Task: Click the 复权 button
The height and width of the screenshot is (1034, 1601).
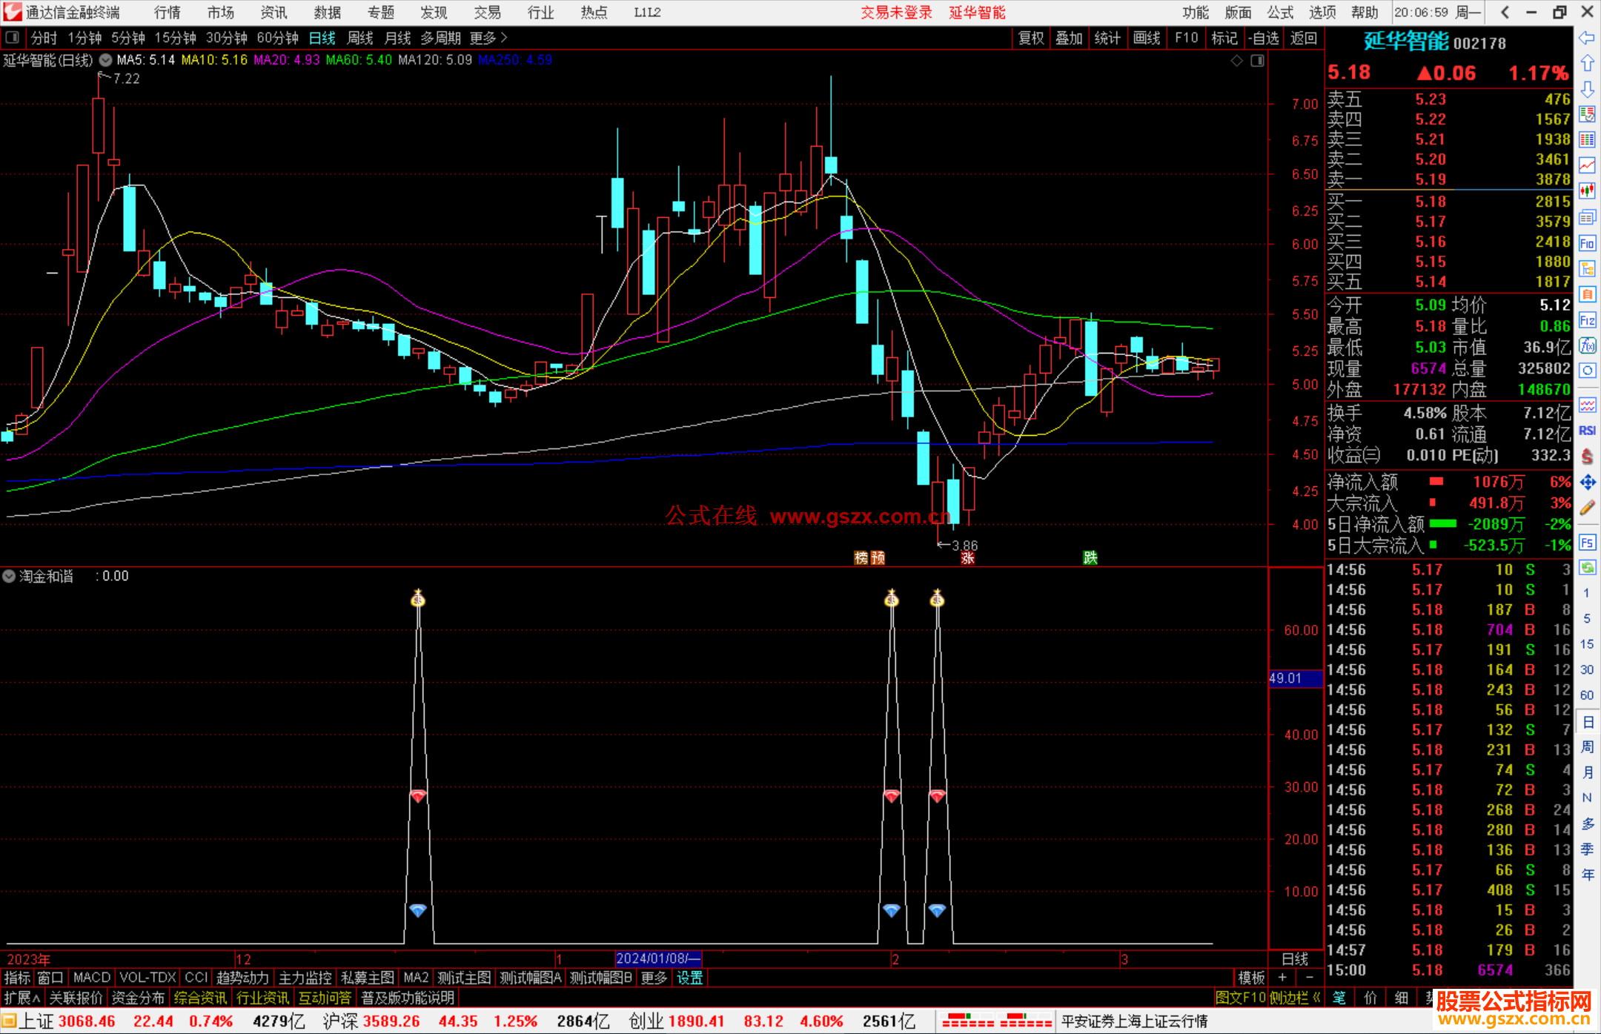Action: tap(1031, 38)
